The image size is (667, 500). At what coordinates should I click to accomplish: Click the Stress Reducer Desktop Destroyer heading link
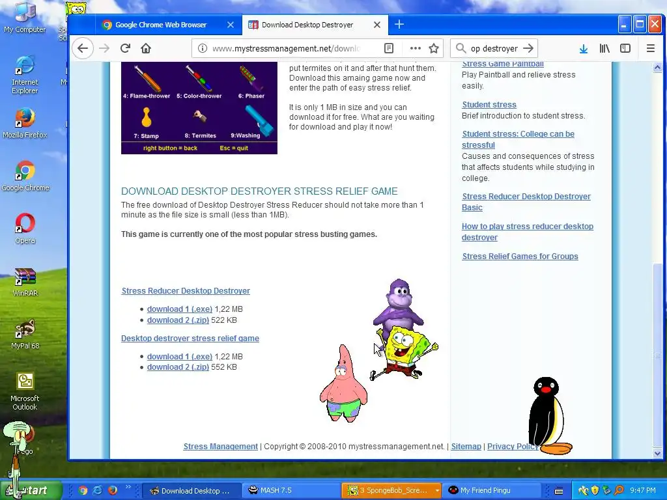pos(186,291)
